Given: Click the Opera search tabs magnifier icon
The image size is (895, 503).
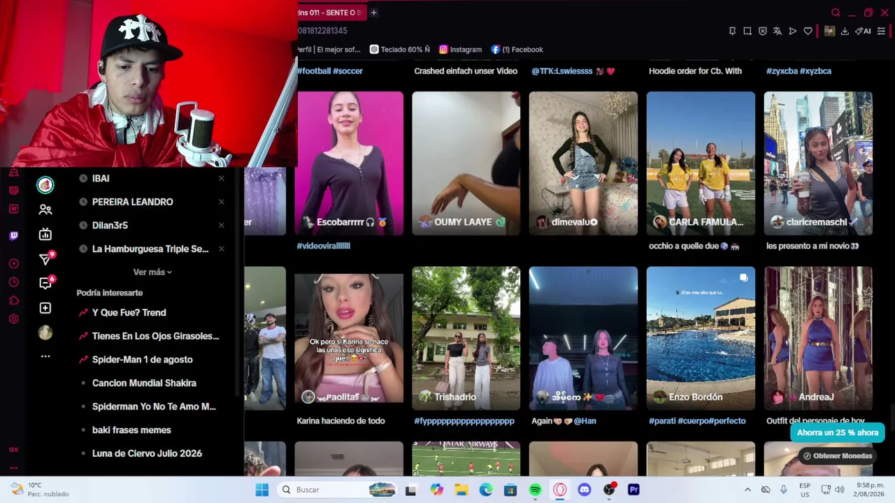Looking at the screenshot, I should coord(836,13).
